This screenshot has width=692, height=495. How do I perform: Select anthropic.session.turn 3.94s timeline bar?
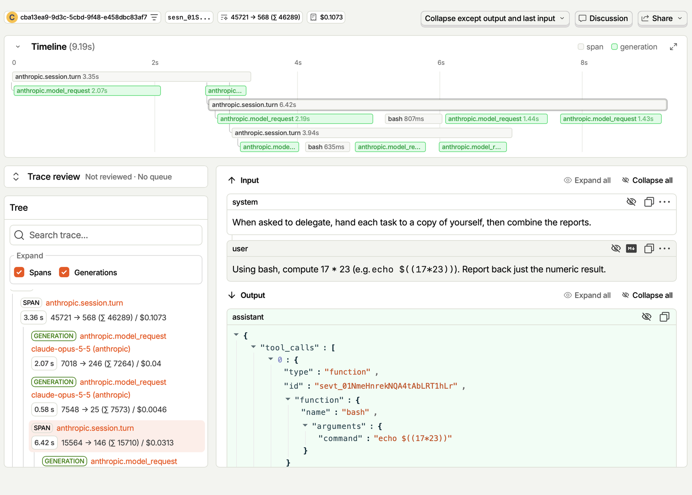pos(372,133)
